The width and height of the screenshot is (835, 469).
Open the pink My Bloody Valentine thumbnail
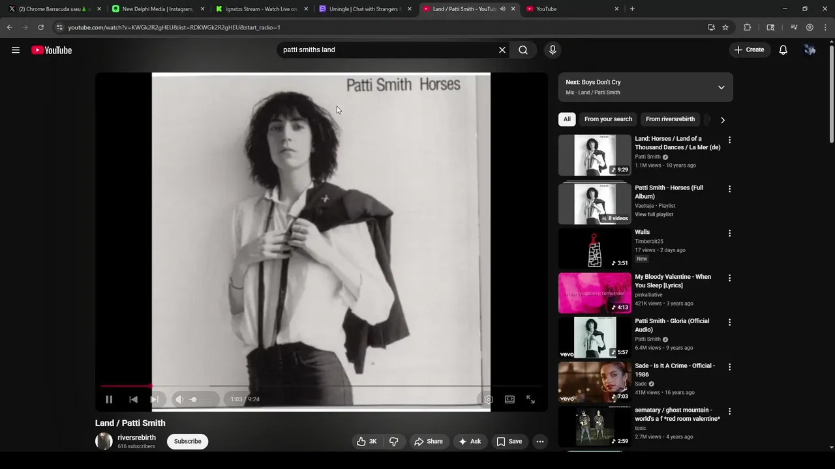coord(595,293)
